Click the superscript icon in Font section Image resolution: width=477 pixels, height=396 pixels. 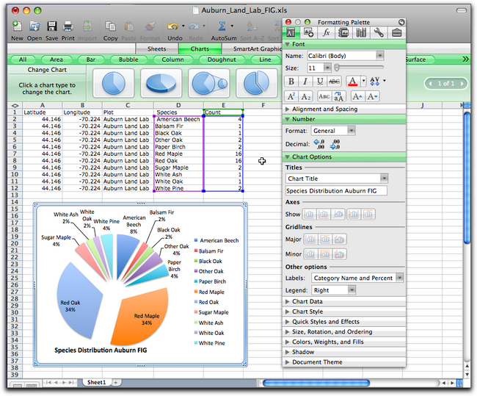tap(291, 96)
